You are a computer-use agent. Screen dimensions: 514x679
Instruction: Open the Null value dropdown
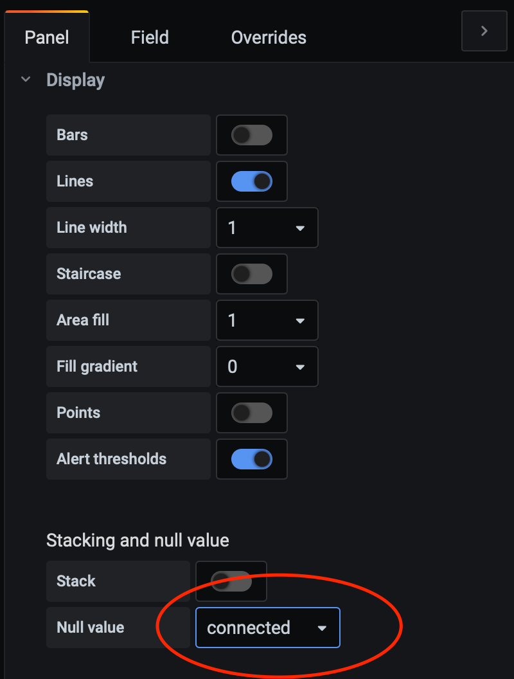267,628
